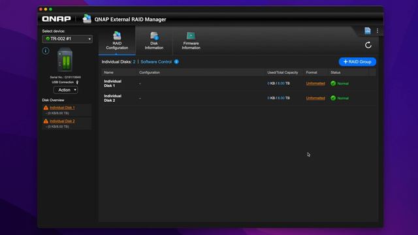Viewport: 418px width, 235px height.
Task: Open the Firmware Information tab
Action: click(191, 40)
